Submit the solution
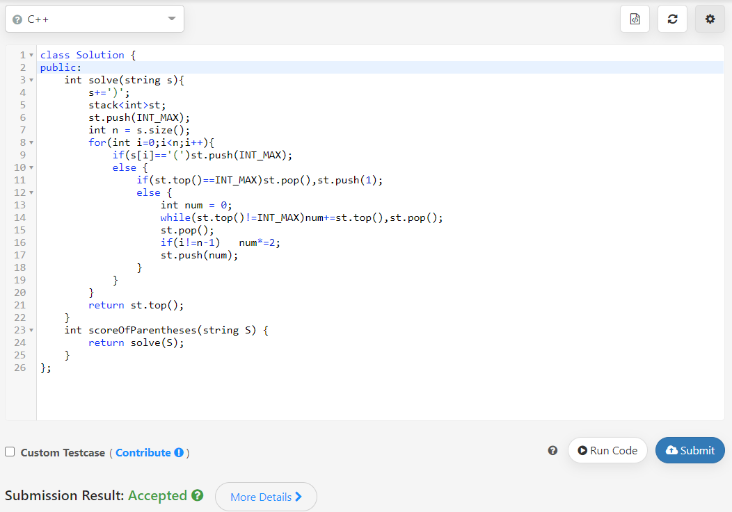This screenshot has height=512, width=732. pyautogui.click(x=690, y=450)
